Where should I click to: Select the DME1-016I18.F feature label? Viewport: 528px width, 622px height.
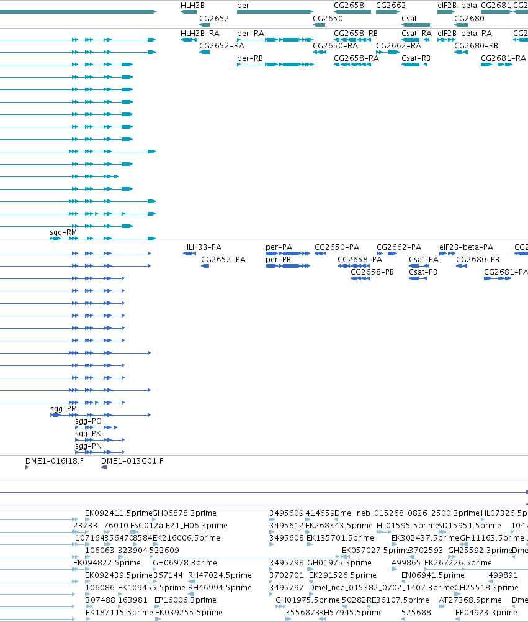pos(54,461)
